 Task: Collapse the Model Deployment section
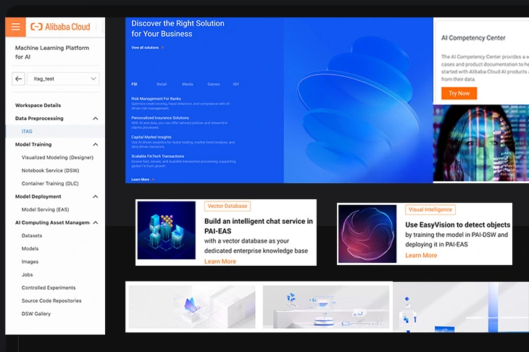[x=95, y=196]
